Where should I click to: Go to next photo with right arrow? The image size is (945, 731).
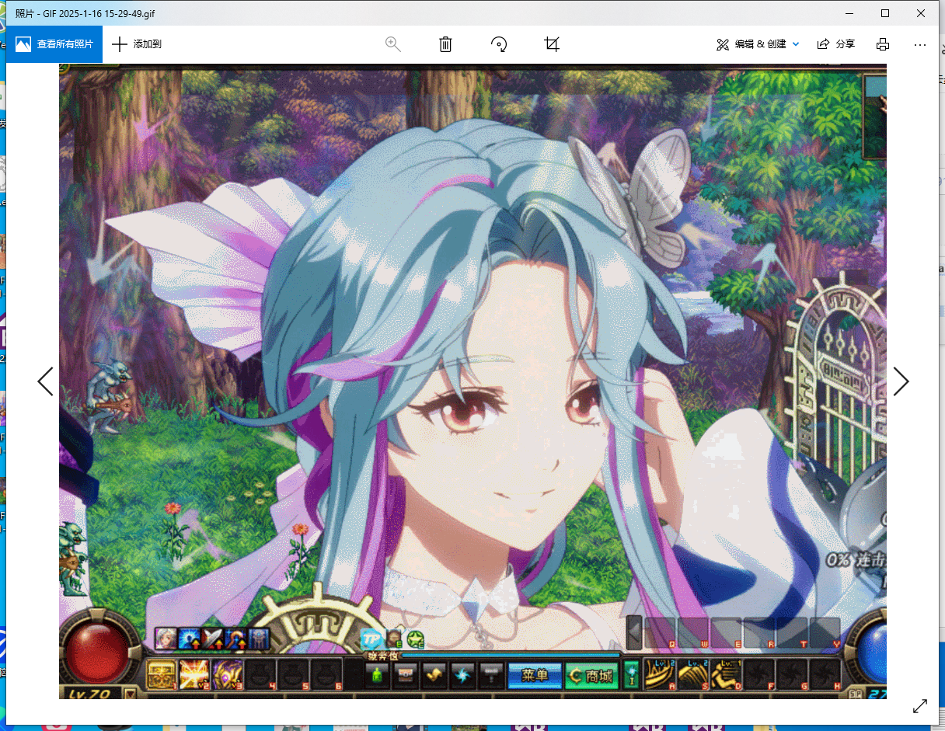point(901,381)
